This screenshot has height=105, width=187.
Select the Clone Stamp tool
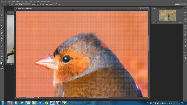click(x=2, y=31)
